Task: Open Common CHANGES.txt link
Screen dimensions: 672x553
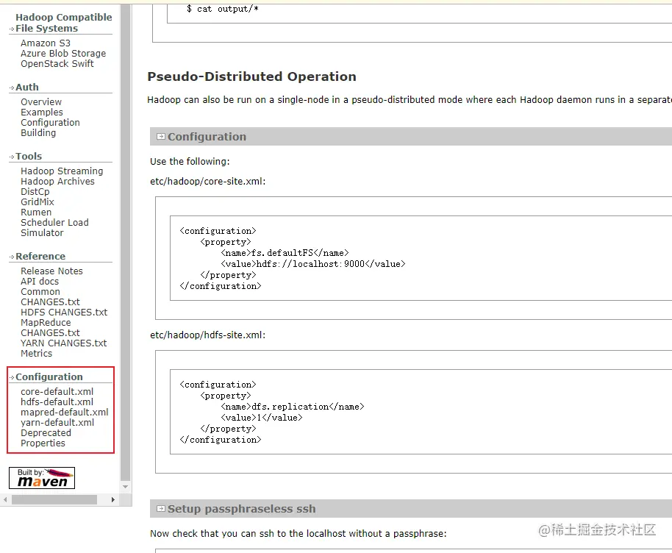Action: [x=50, y=296]
